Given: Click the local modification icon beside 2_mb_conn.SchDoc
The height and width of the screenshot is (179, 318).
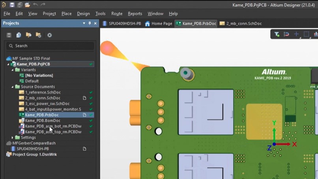Looking at the screenshot, I should (x=84, y=98).
